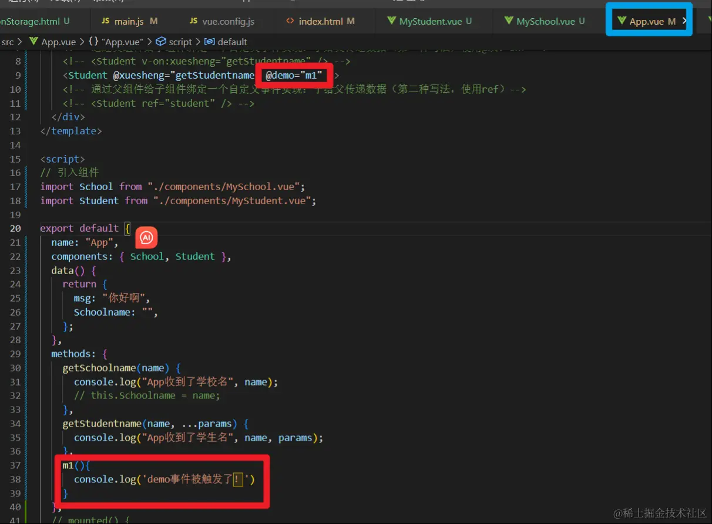Click the Vue icon on MySchool.vue tab

coord(509,21)
